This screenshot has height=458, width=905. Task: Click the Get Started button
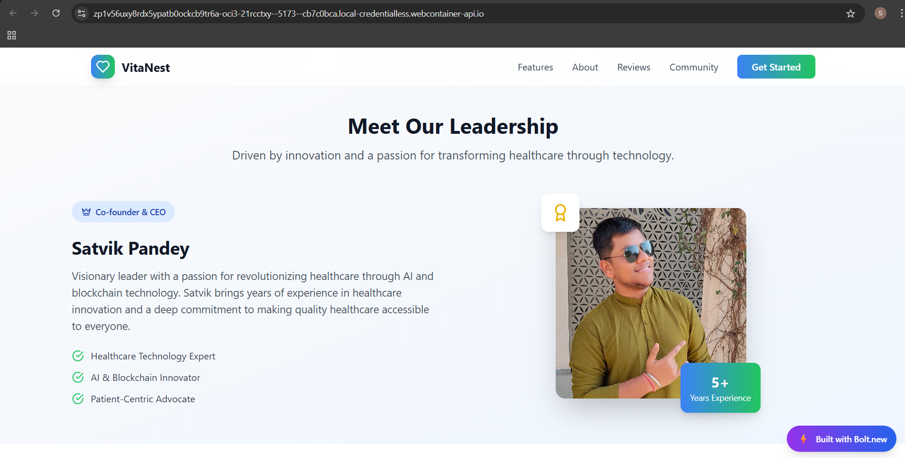776,67
